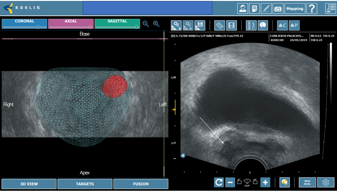Toggle the P organ contour button

coord(294,25)
